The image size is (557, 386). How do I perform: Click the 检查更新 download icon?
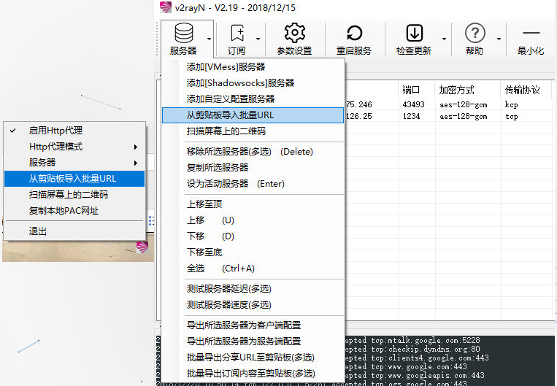pyautogui.click(x=414, y=33)
